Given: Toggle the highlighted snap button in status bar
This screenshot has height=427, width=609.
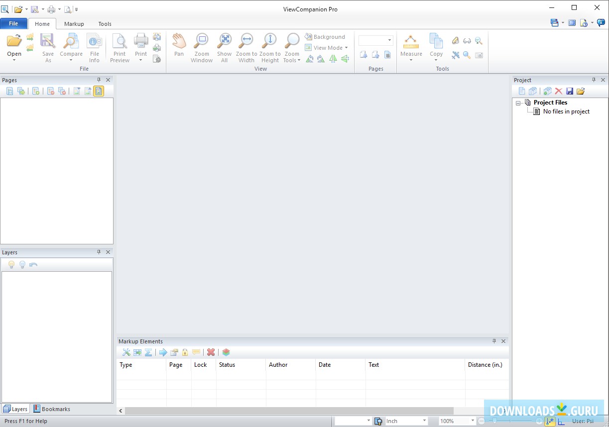Looking at the screenshot, I should click(550, 421).
